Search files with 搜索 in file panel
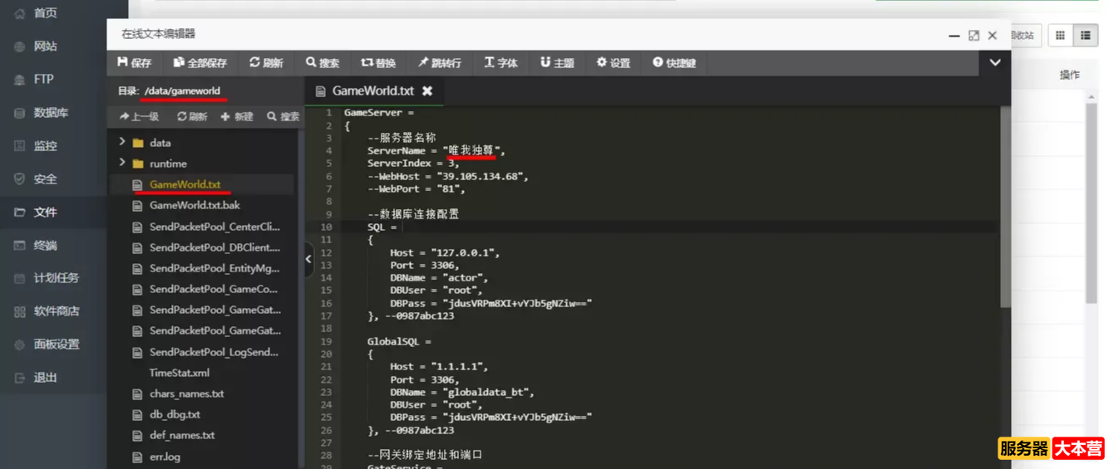This screenshot has height=469, width=1109. tap(283, 116)
